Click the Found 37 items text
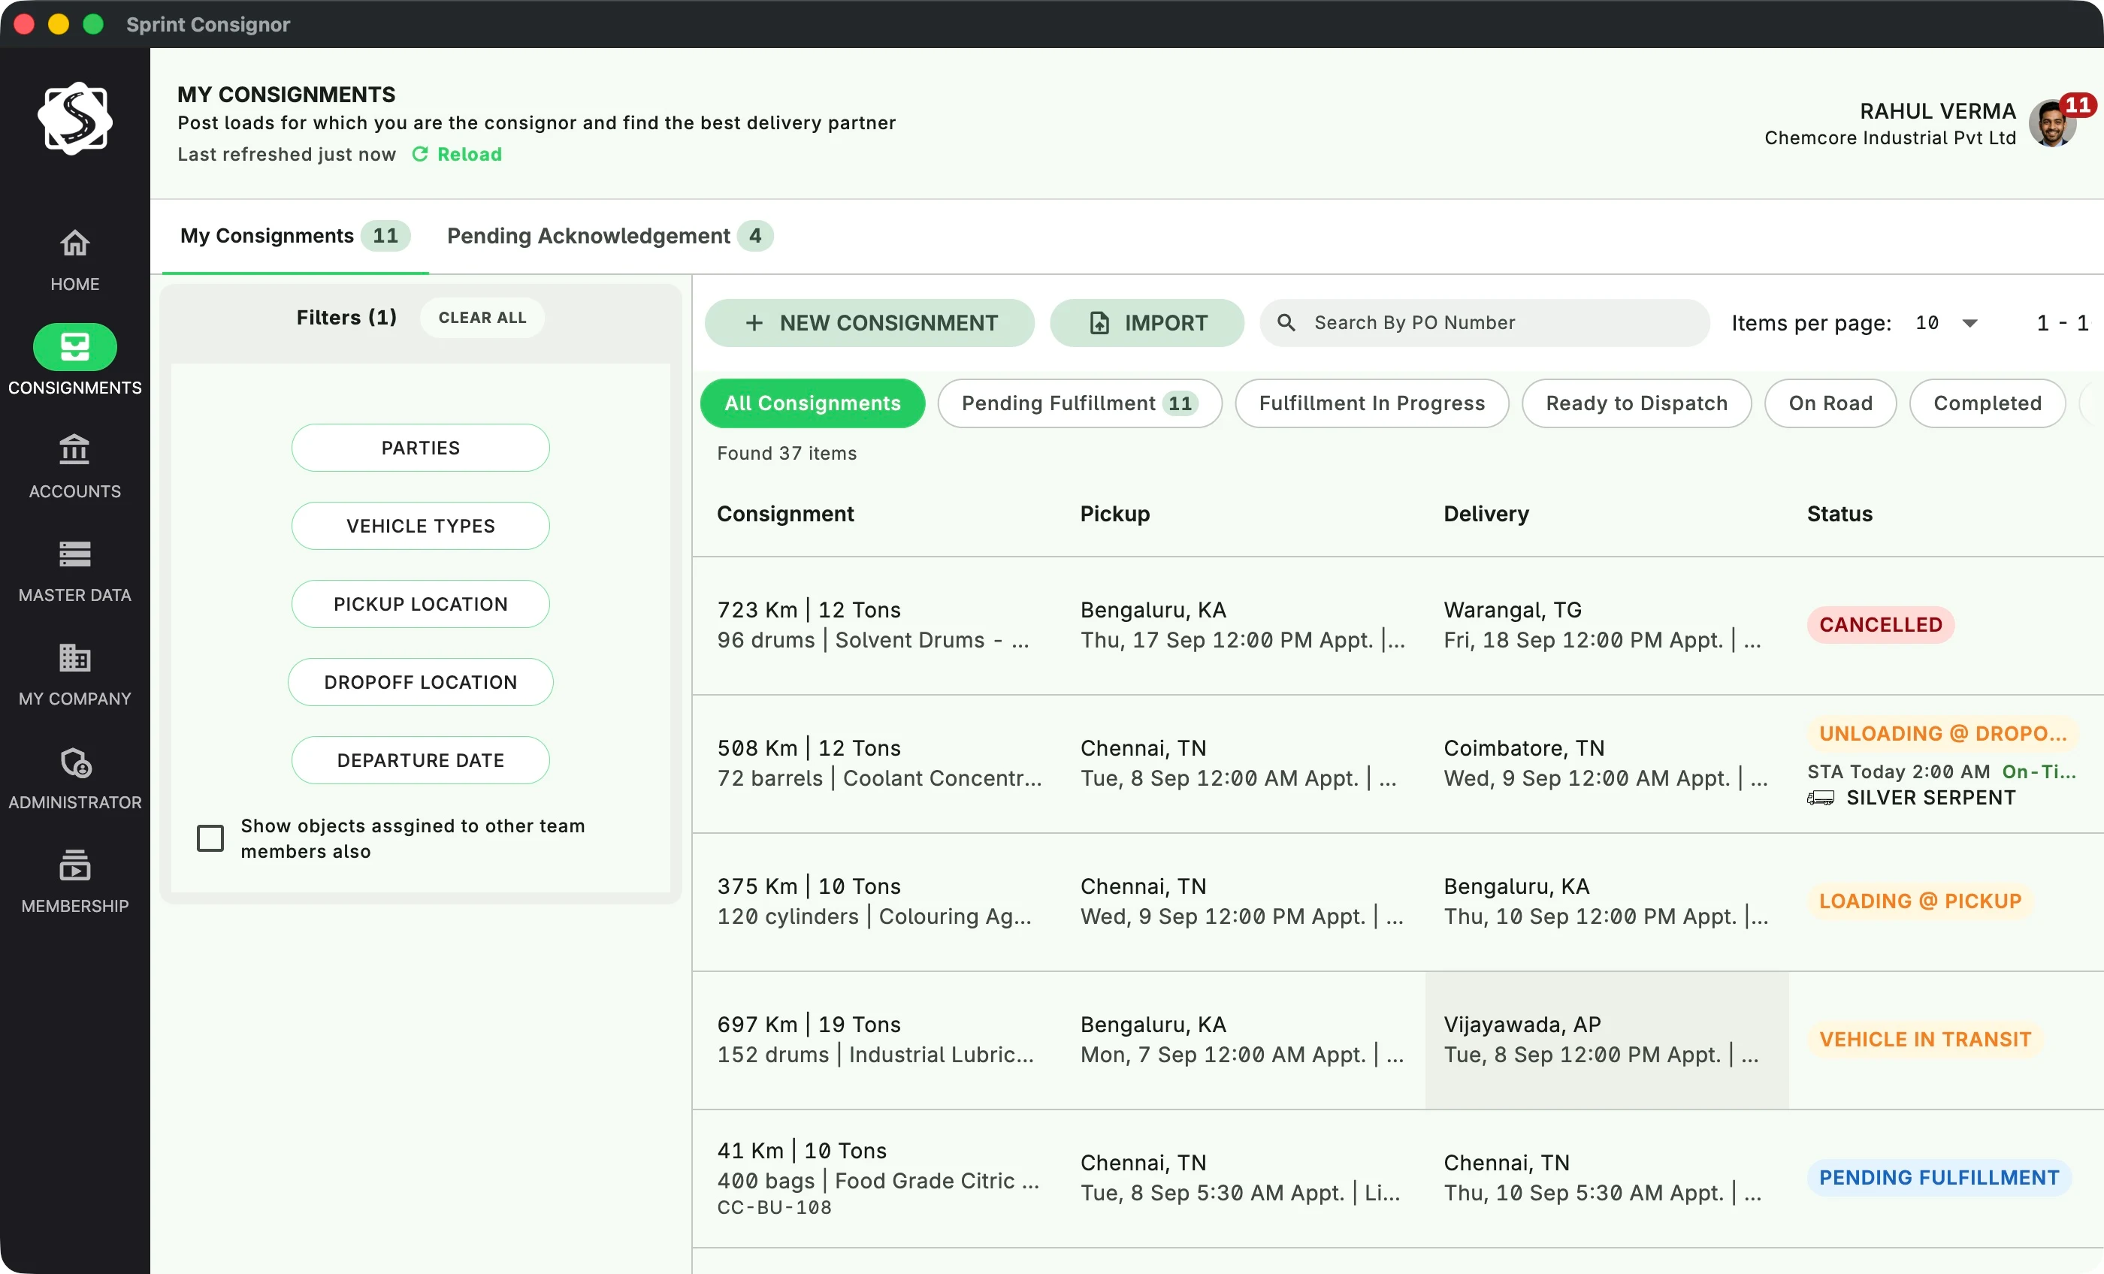 pyautogui.click(x=787, y=454)
